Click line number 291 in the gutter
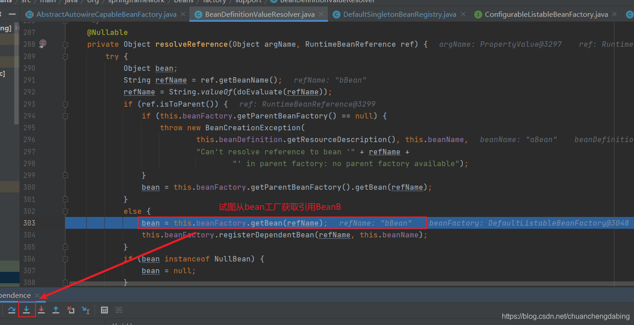 [29, 80]
